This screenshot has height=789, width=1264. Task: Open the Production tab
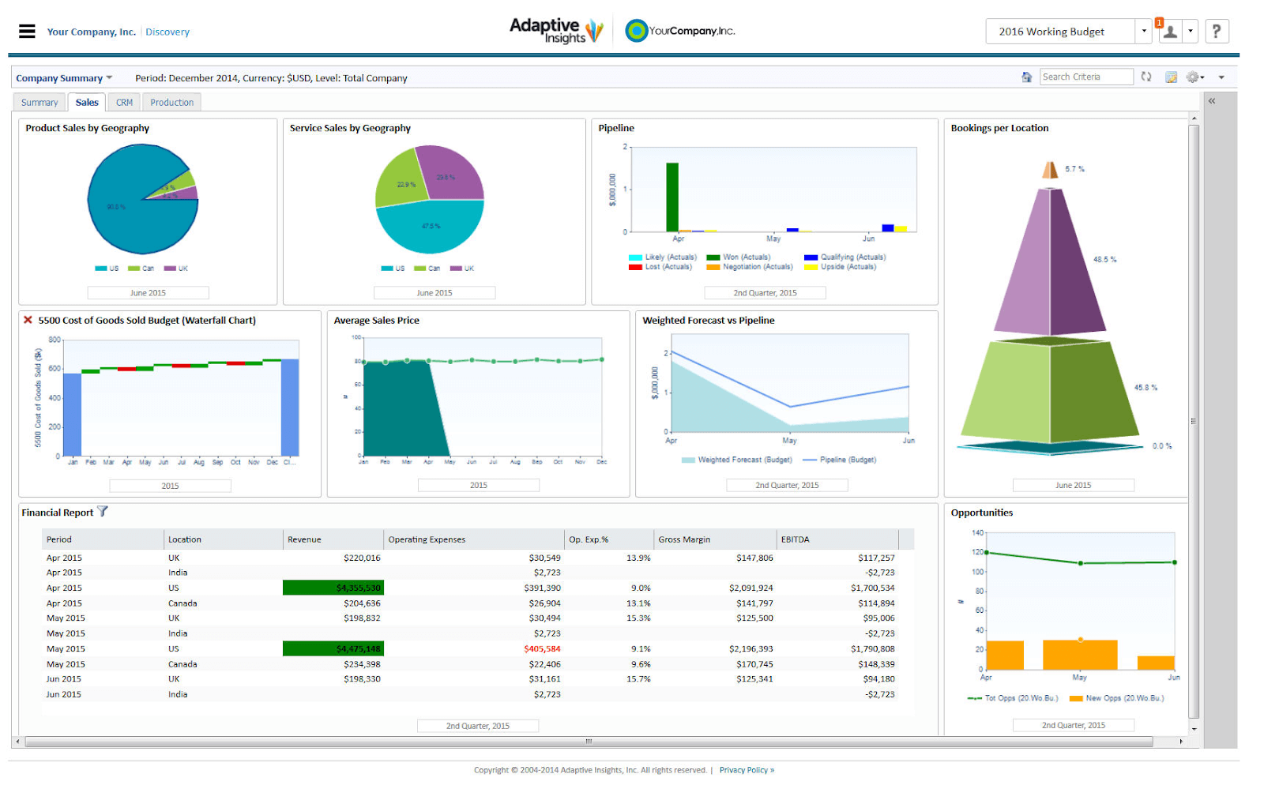tap(171, 102)
